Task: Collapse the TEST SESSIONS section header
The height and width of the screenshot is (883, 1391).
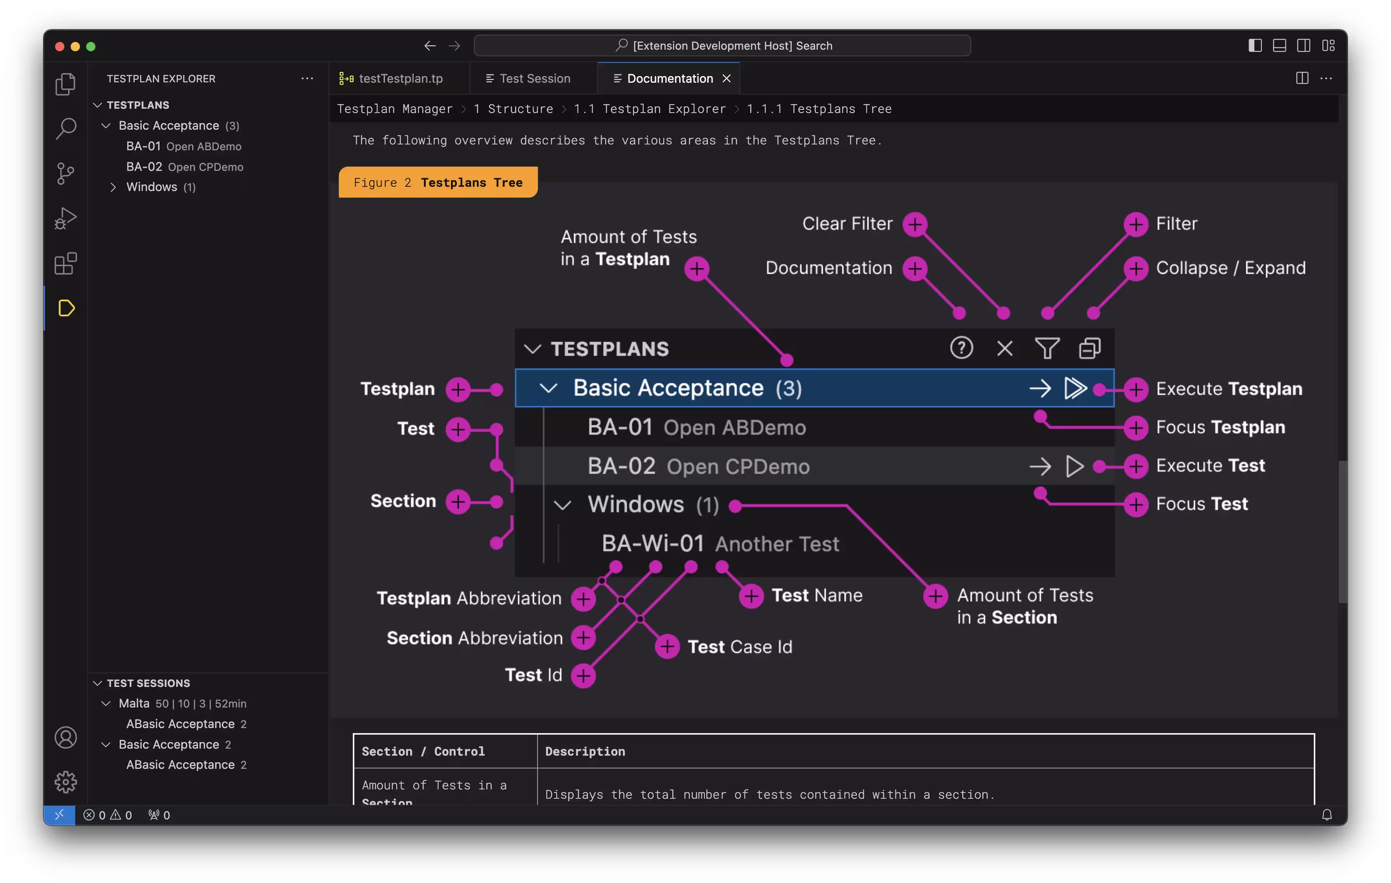Action: tap(208, 683)
